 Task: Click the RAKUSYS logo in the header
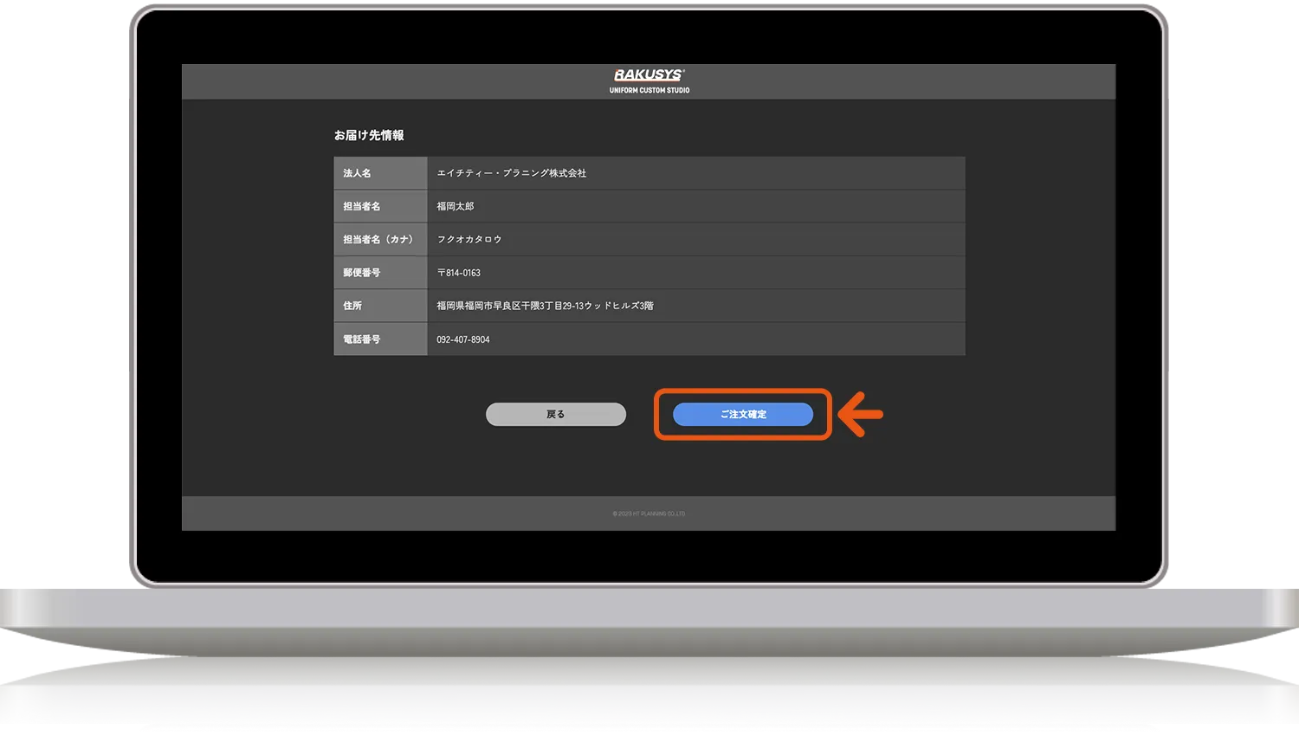(x=649, y=75)
